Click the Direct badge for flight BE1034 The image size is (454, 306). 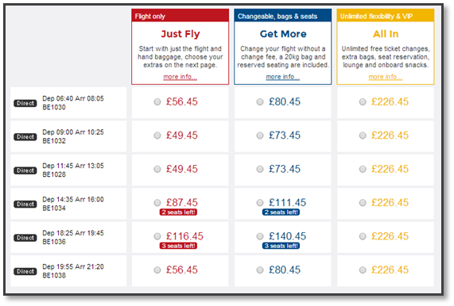point(25,204)
